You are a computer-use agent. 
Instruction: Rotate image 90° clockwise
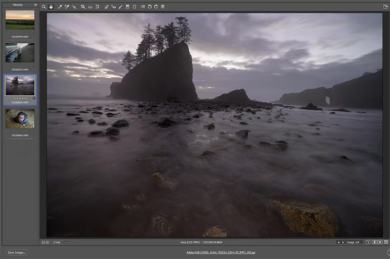(x=156, y=6)
